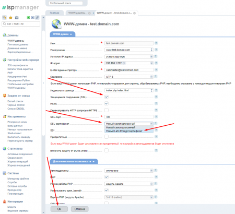
Task: Enable Перенаправлять HTTP-запросы в HTTPS checkbox
Action: pyautogui.click(x=107, y=110)
